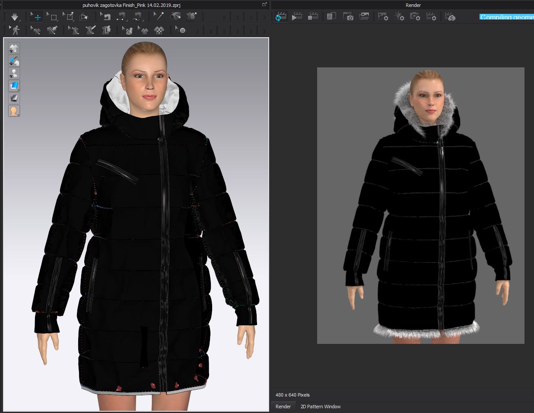The image size is (534, 413).
Task: Expand the avatar skin render style options
Action: 14,111
